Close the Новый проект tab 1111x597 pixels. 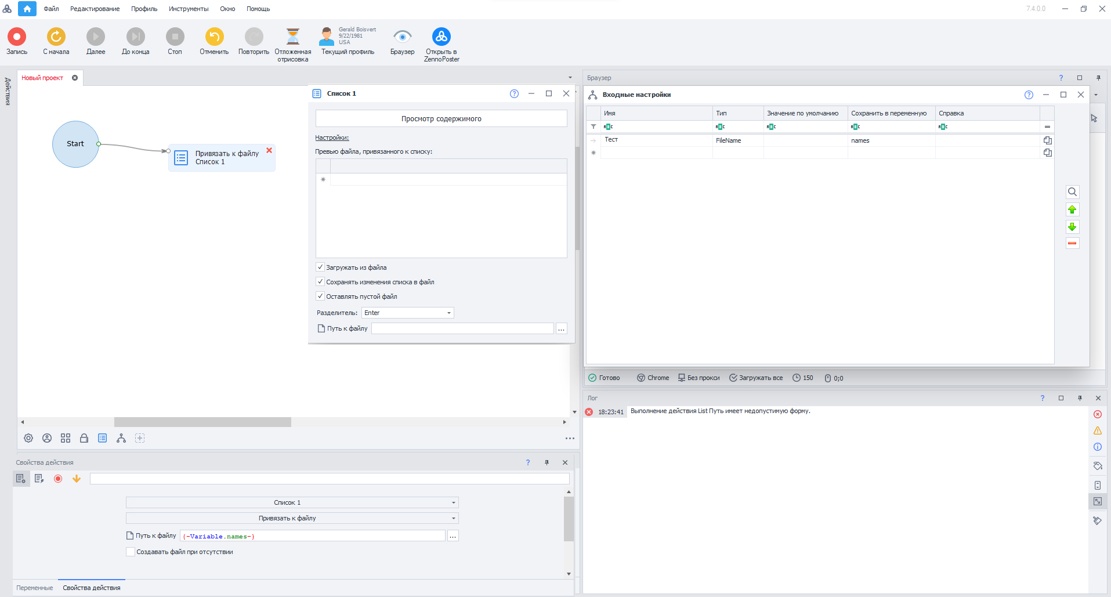[x=75, y=78]
